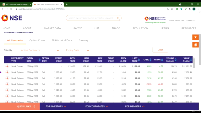Viewport: 201px width, 113px height.
Task: Expand the For Investors footer menu
Action: [x=56, y=106]
